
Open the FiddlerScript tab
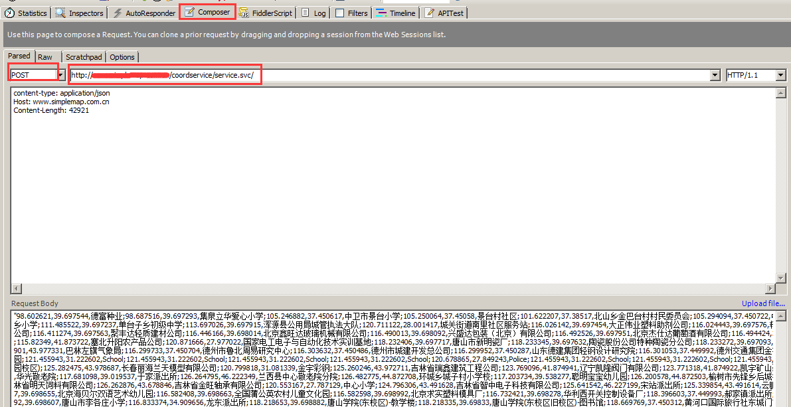tap(266, 13)
